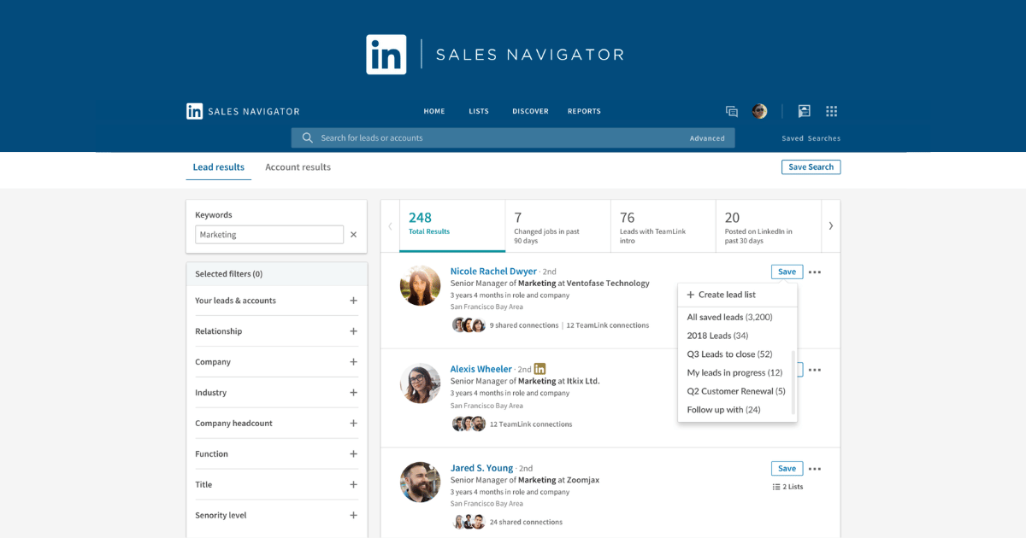Open the DISCOVER nav item
This screenshot has height=538, width=1026.
[x=530, y=111]
